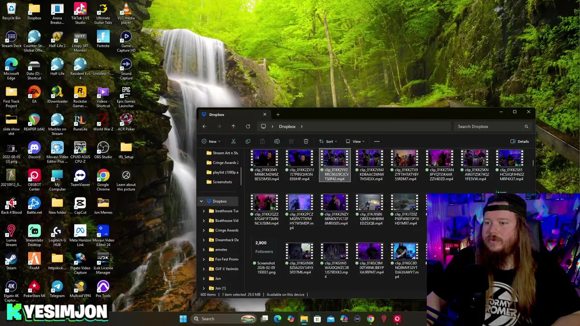Select Screenshot 2026-02-09 193031.png file
580x326 pixels.
[x=264, y=257]
